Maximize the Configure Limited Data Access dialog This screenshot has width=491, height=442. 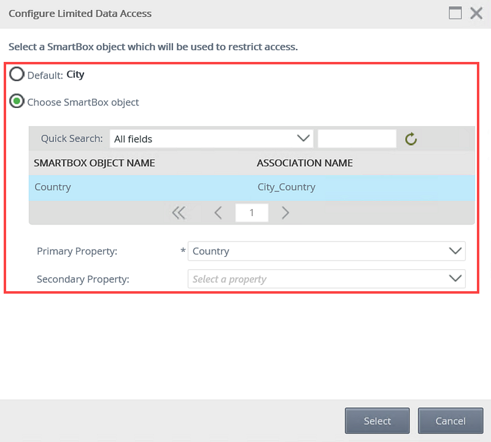point(455,13)
